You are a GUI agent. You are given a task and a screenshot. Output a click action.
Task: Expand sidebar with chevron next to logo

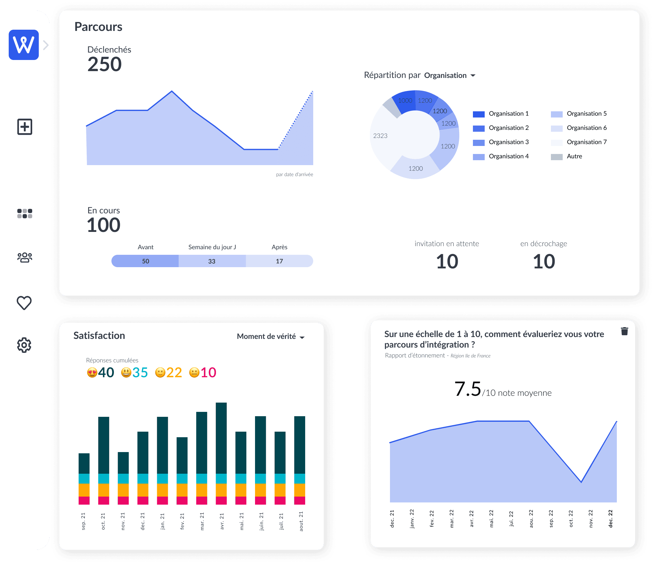[46, 45]
